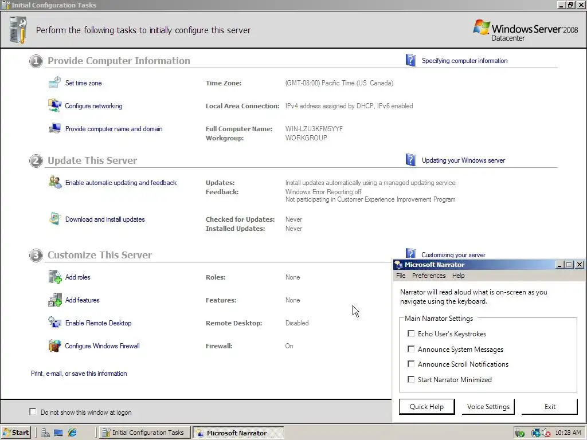Click the Enable Remote Desktop link
The width and height of the screenshot is (587, 440).
click(98, 323)
